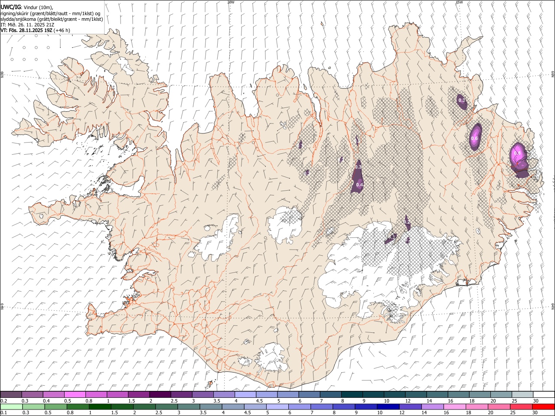Select the darkest purple 2 swatch in snow legend
This screenshot has width=555, height=416.
160,395
